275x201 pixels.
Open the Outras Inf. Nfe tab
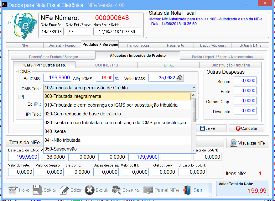tap(251, 45)
